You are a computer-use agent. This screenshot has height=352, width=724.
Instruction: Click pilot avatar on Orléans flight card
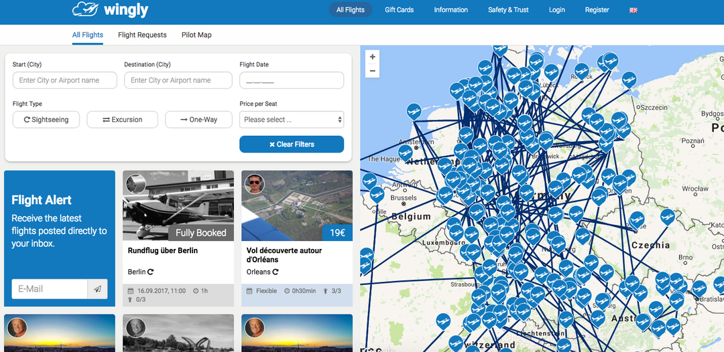tap(254, 184)
